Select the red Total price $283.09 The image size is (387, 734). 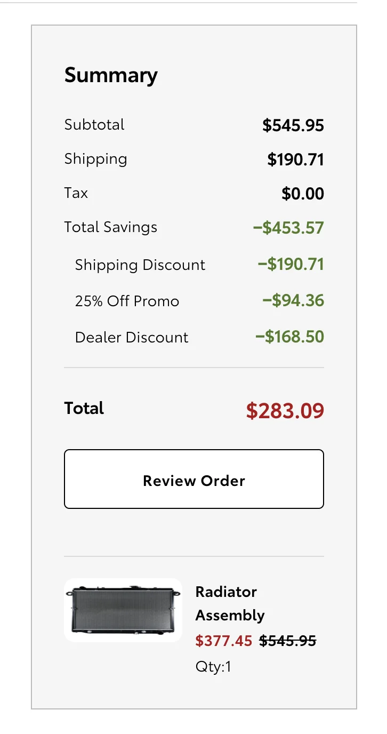(285, 411)
